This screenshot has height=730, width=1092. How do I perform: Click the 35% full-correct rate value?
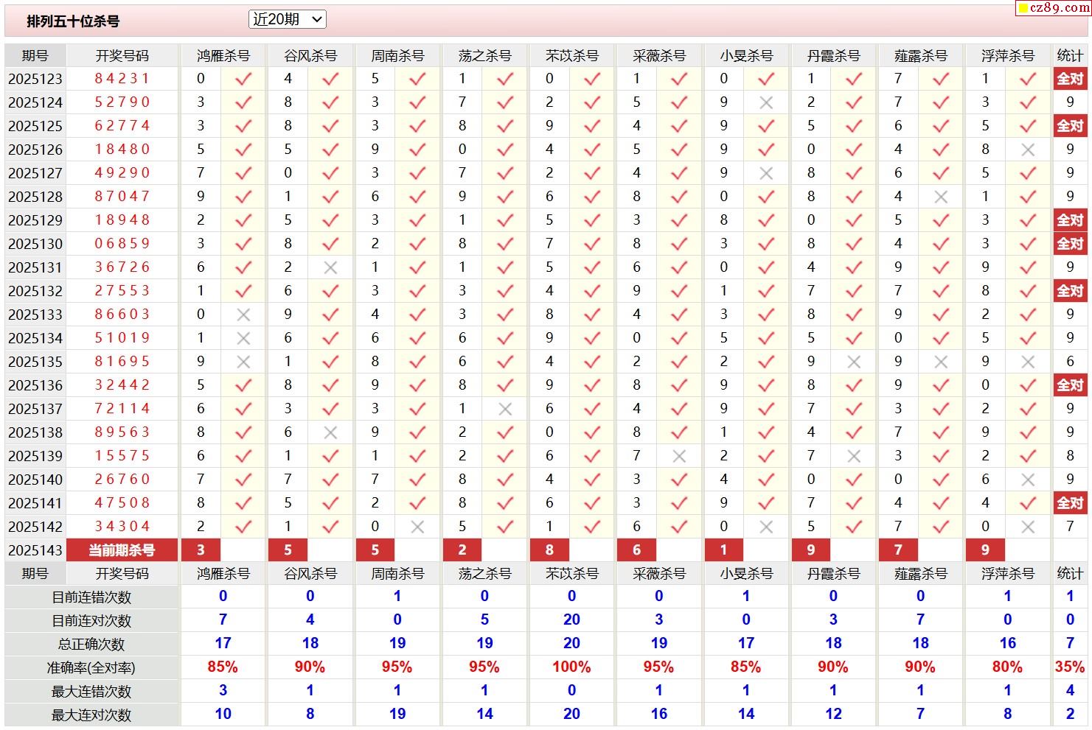(1070, 667)
